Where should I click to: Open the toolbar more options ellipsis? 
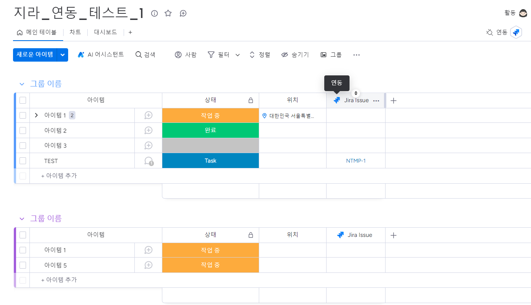pos(356,55)
